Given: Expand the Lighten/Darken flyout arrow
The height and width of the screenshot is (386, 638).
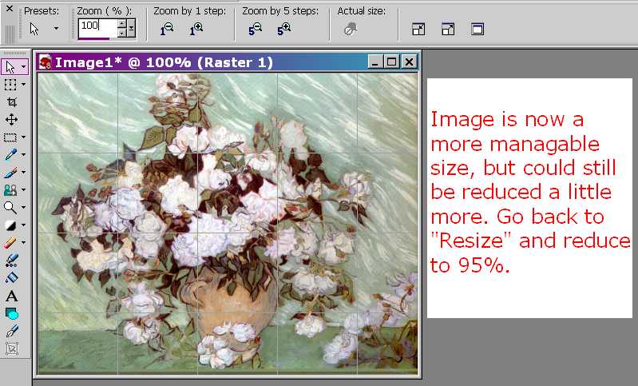Looking at the screenshot, I should 24,225.
